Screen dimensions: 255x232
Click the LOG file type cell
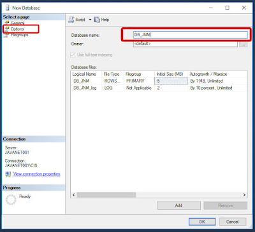pyautogui.click(x=113, y=88)
